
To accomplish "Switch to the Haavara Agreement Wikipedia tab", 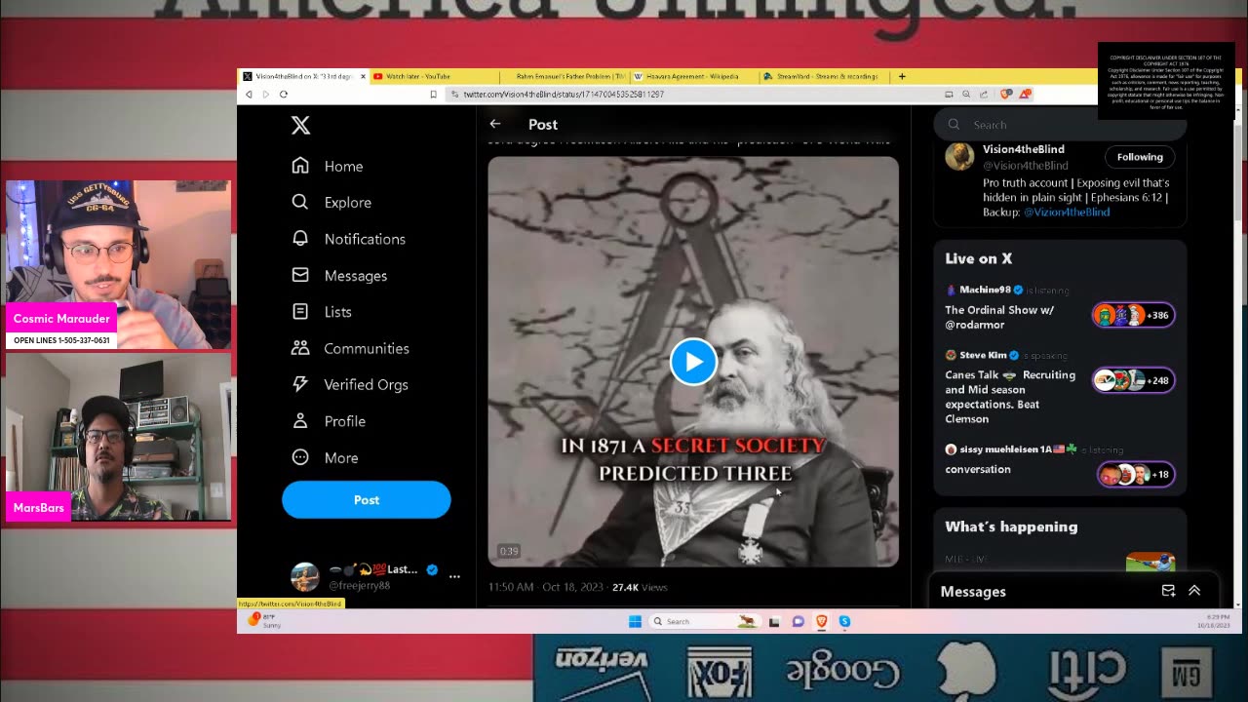I will [694, 76].
